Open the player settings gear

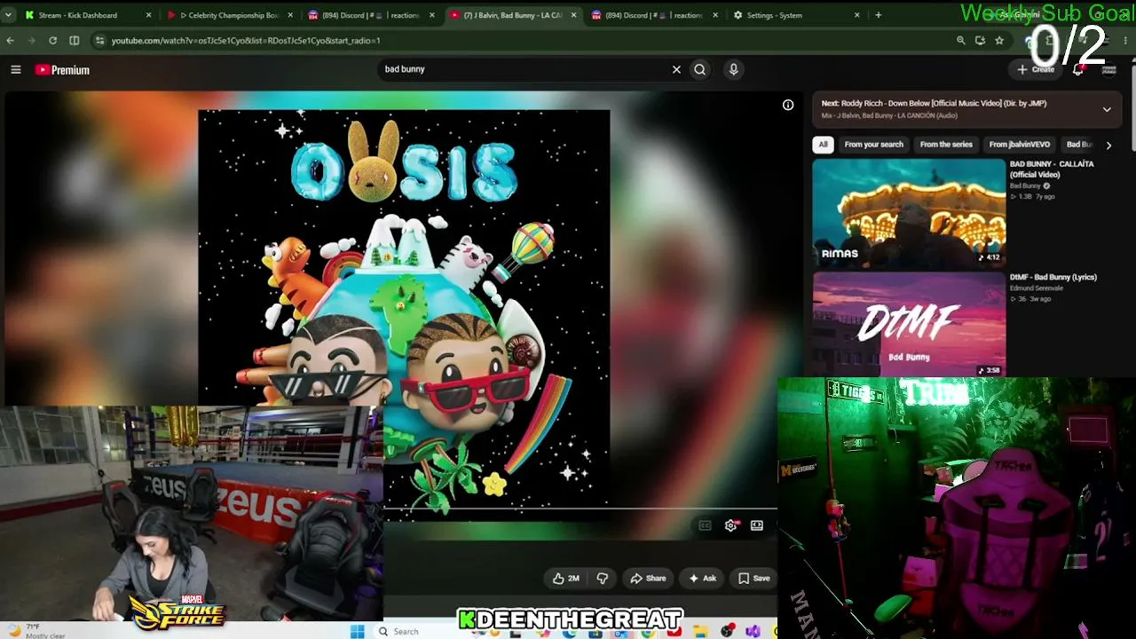pos(730,525)
